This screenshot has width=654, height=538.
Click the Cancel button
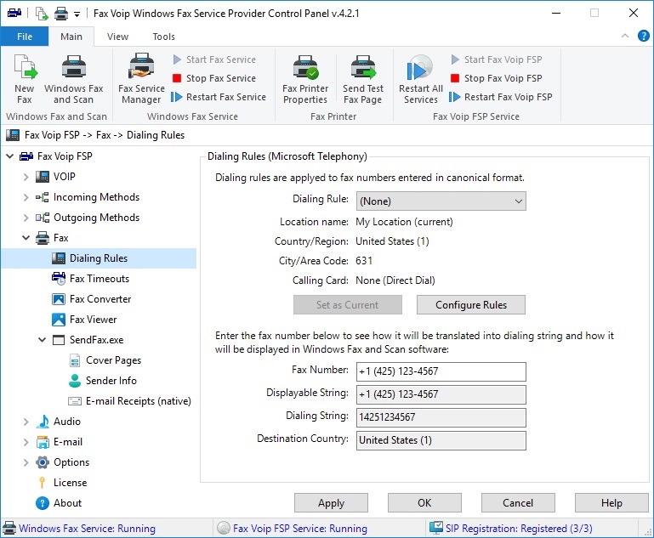pos(518,503)
